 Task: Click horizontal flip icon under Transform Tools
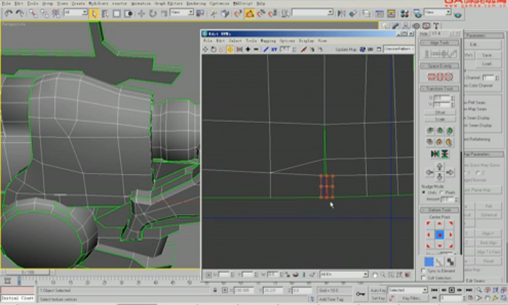(x=435, y=154)
